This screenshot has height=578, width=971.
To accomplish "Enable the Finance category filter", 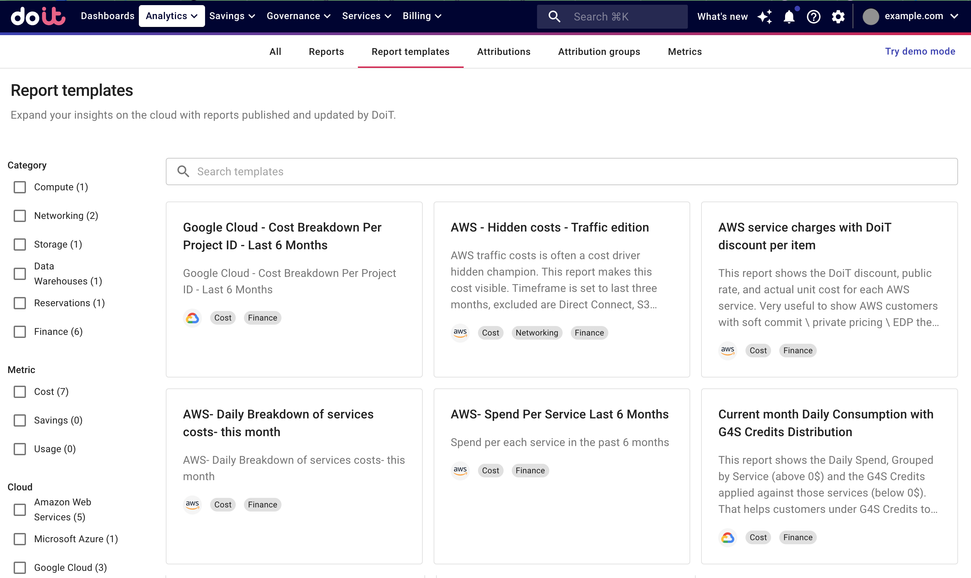I will pyautogui.click(x=20, y=331).
